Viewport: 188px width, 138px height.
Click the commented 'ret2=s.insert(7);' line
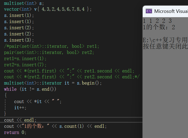(25, 65)
